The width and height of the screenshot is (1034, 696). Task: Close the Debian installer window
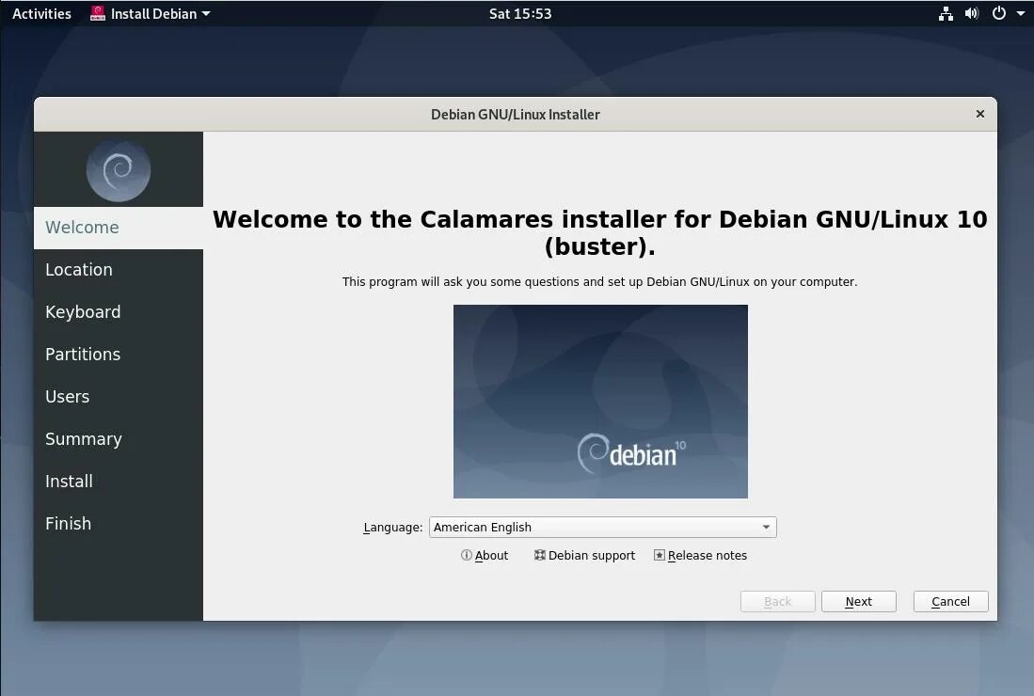(x=980, y=114)
